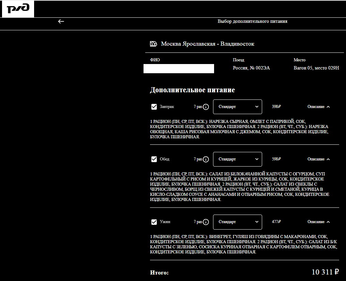Uncheck the Завтрак checkbox

154,107
